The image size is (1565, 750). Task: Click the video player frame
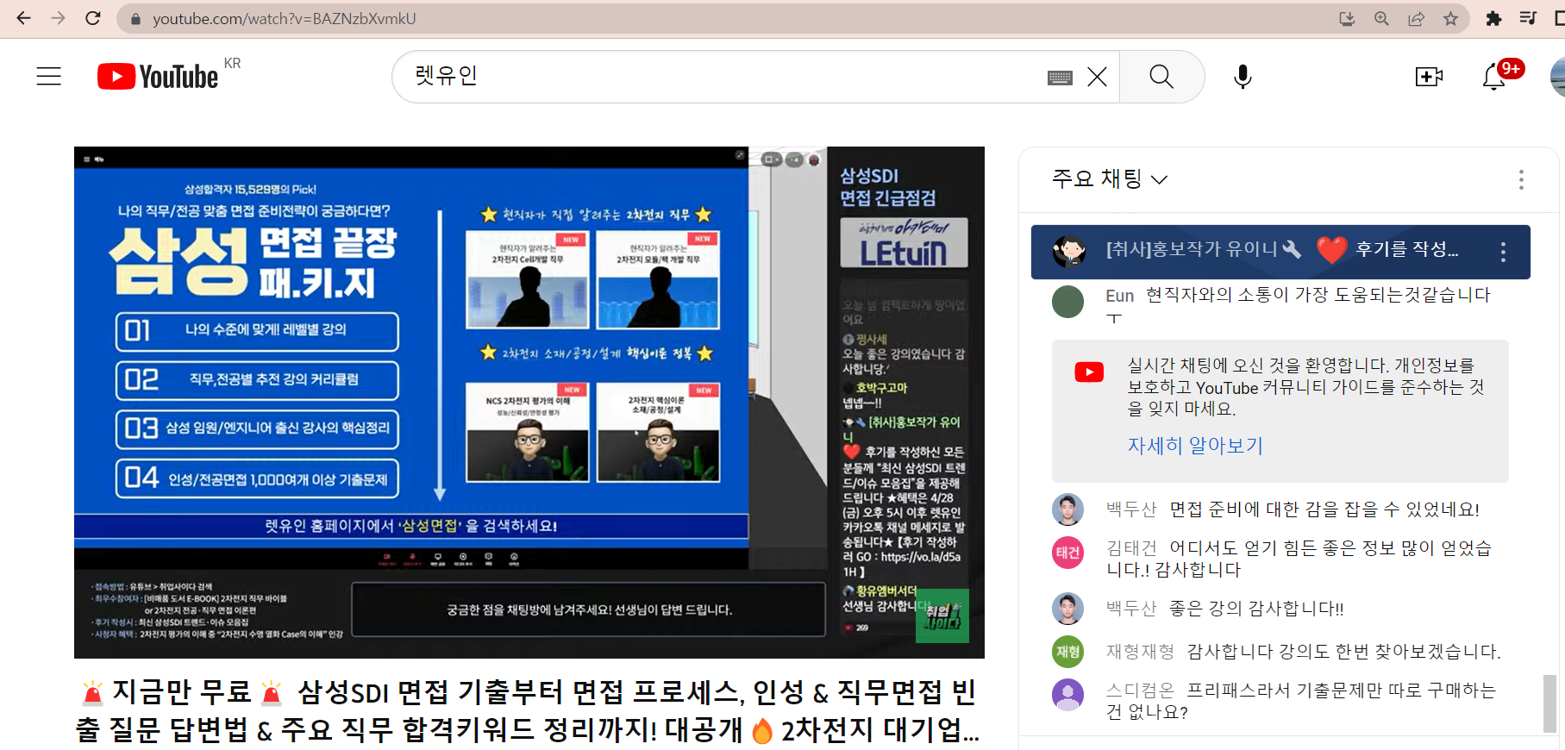pyautogui.click(x=529, y=402)
